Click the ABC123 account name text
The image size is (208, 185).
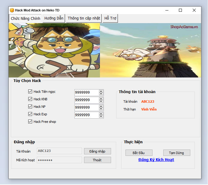tap(148, 102)
